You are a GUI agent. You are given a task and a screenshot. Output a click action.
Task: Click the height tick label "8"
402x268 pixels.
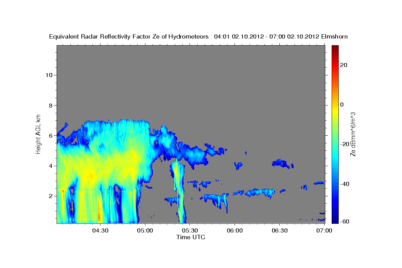(50, 105)
